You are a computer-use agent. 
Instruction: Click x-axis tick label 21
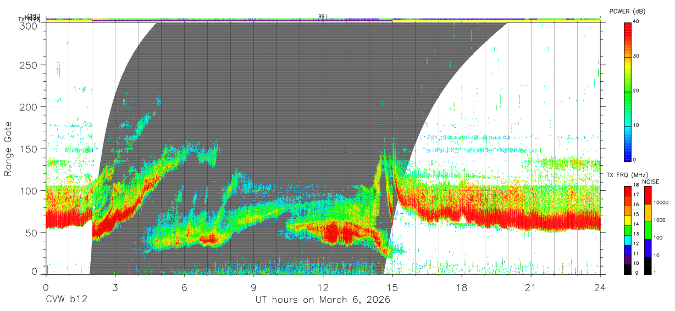pos(530,287)
